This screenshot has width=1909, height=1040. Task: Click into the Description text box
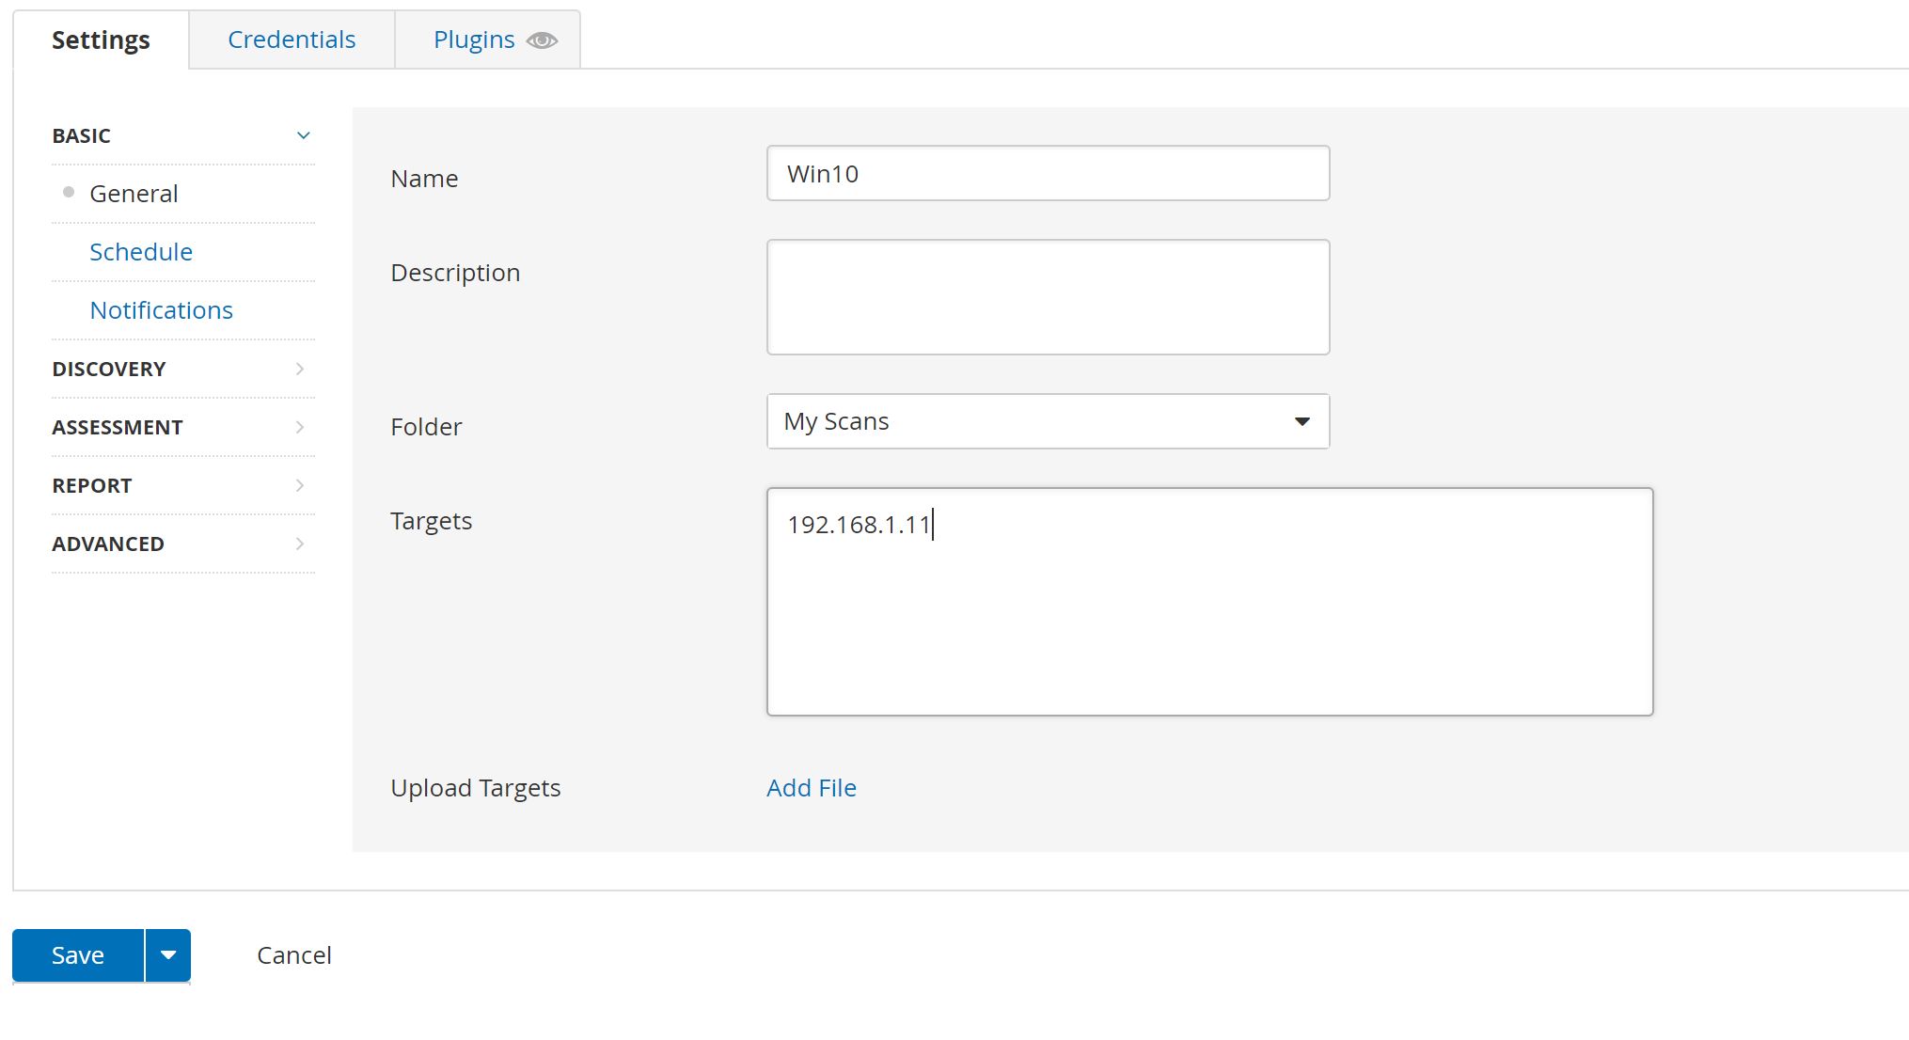tap(1048, 297)
